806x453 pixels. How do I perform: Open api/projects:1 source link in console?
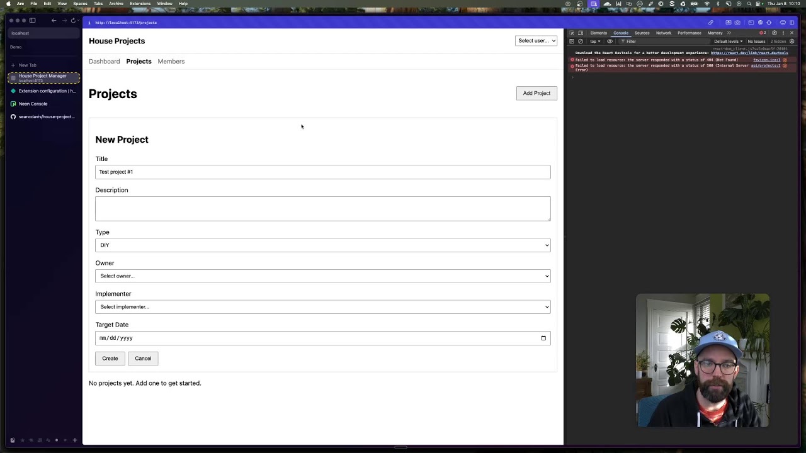[766, 65]
